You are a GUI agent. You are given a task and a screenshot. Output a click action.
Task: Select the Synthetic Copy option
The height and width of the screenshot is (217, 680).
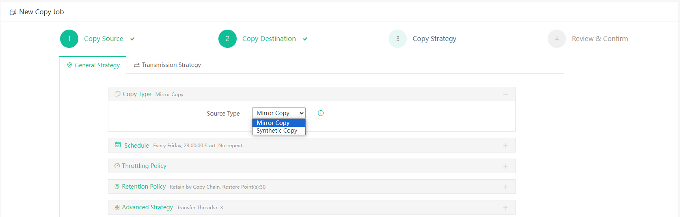tap(277, 131)
